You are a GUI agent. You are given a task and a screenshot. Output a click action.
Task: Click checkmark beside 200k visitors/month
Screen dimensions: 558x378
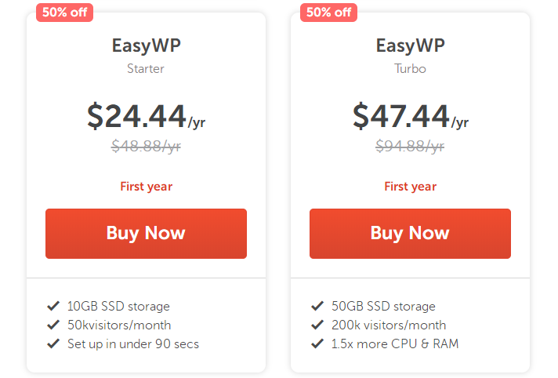(x=317, y=325)
